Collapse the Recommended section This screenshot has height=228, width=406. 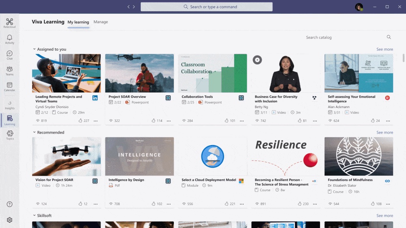coord(34,132)
